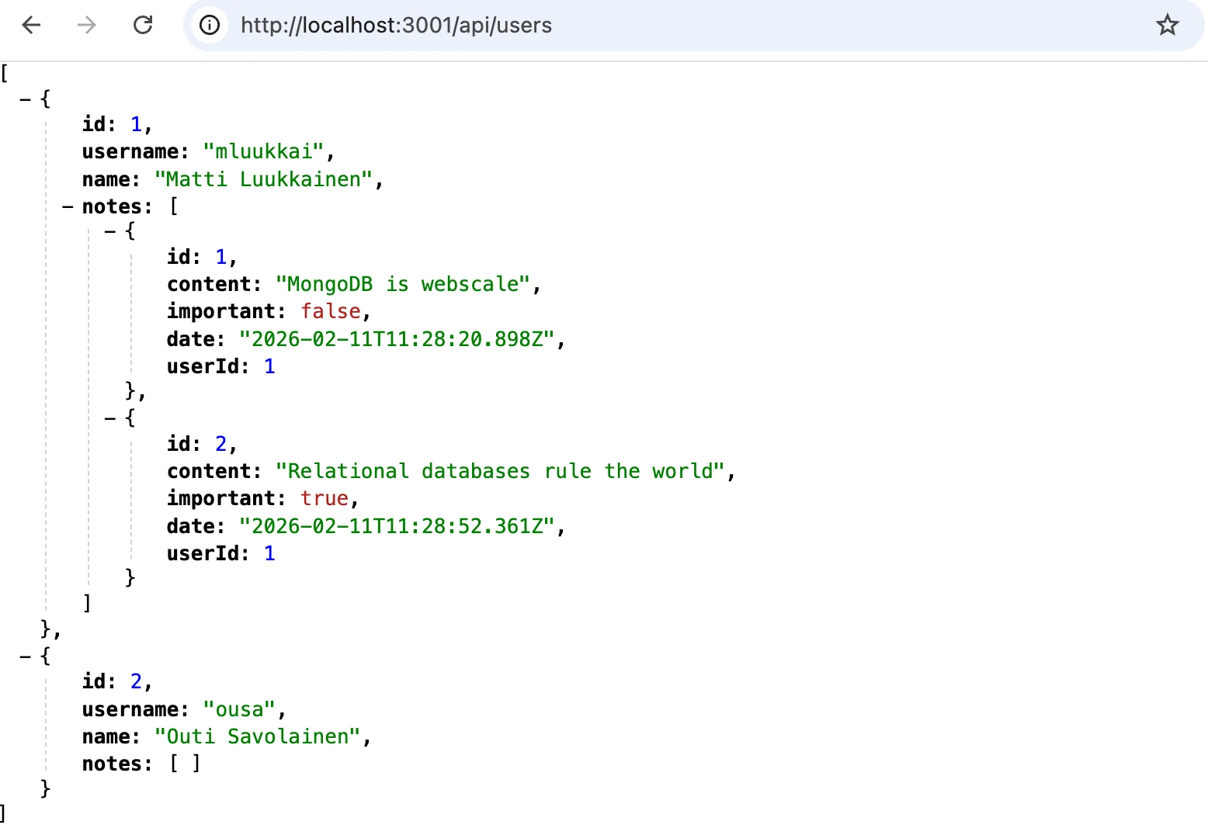Click the id value of user ousa
This screenshot has height=835, width=1208.
[x=137, y=681]
